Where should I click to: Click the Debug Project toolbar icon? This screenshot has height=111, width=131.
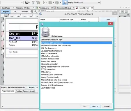[50, 3]
